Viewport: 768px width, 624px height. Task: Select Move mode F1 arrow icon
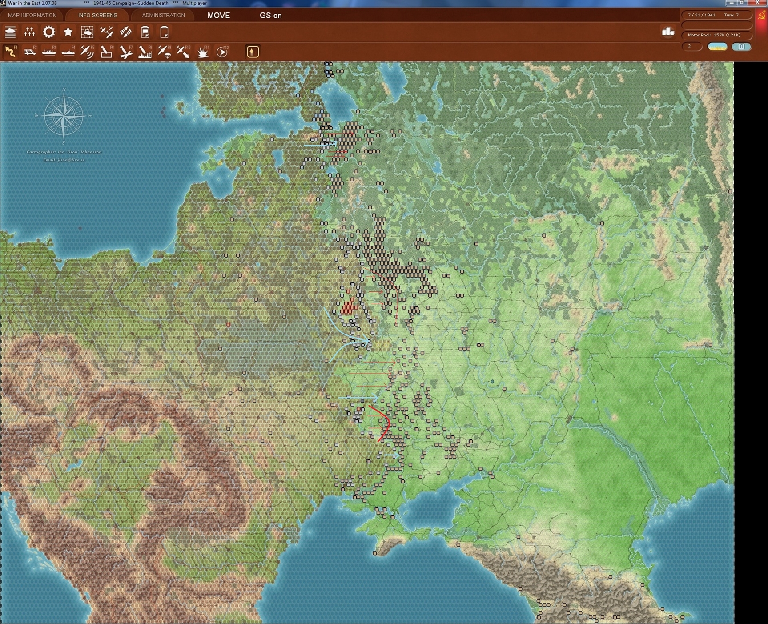(10, 52)
